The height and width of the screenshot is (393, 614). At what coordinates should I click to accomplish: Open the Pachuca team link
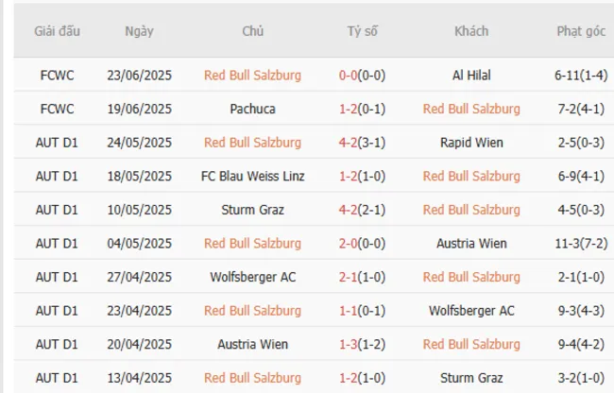tap(252, 109)
